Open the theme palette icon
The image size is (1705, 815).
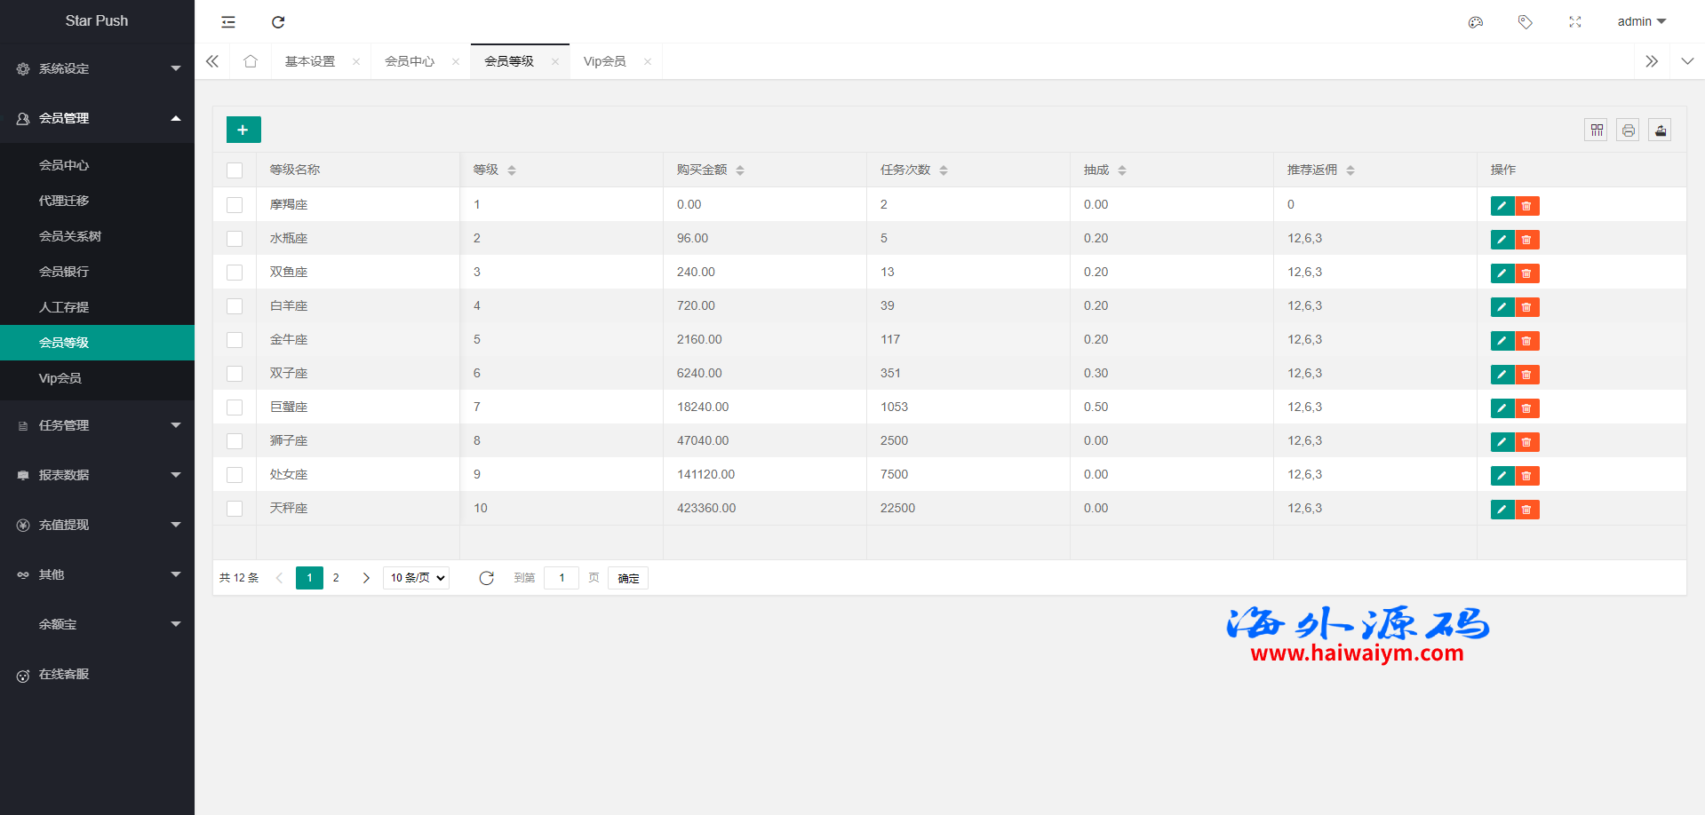(1475, 22)
